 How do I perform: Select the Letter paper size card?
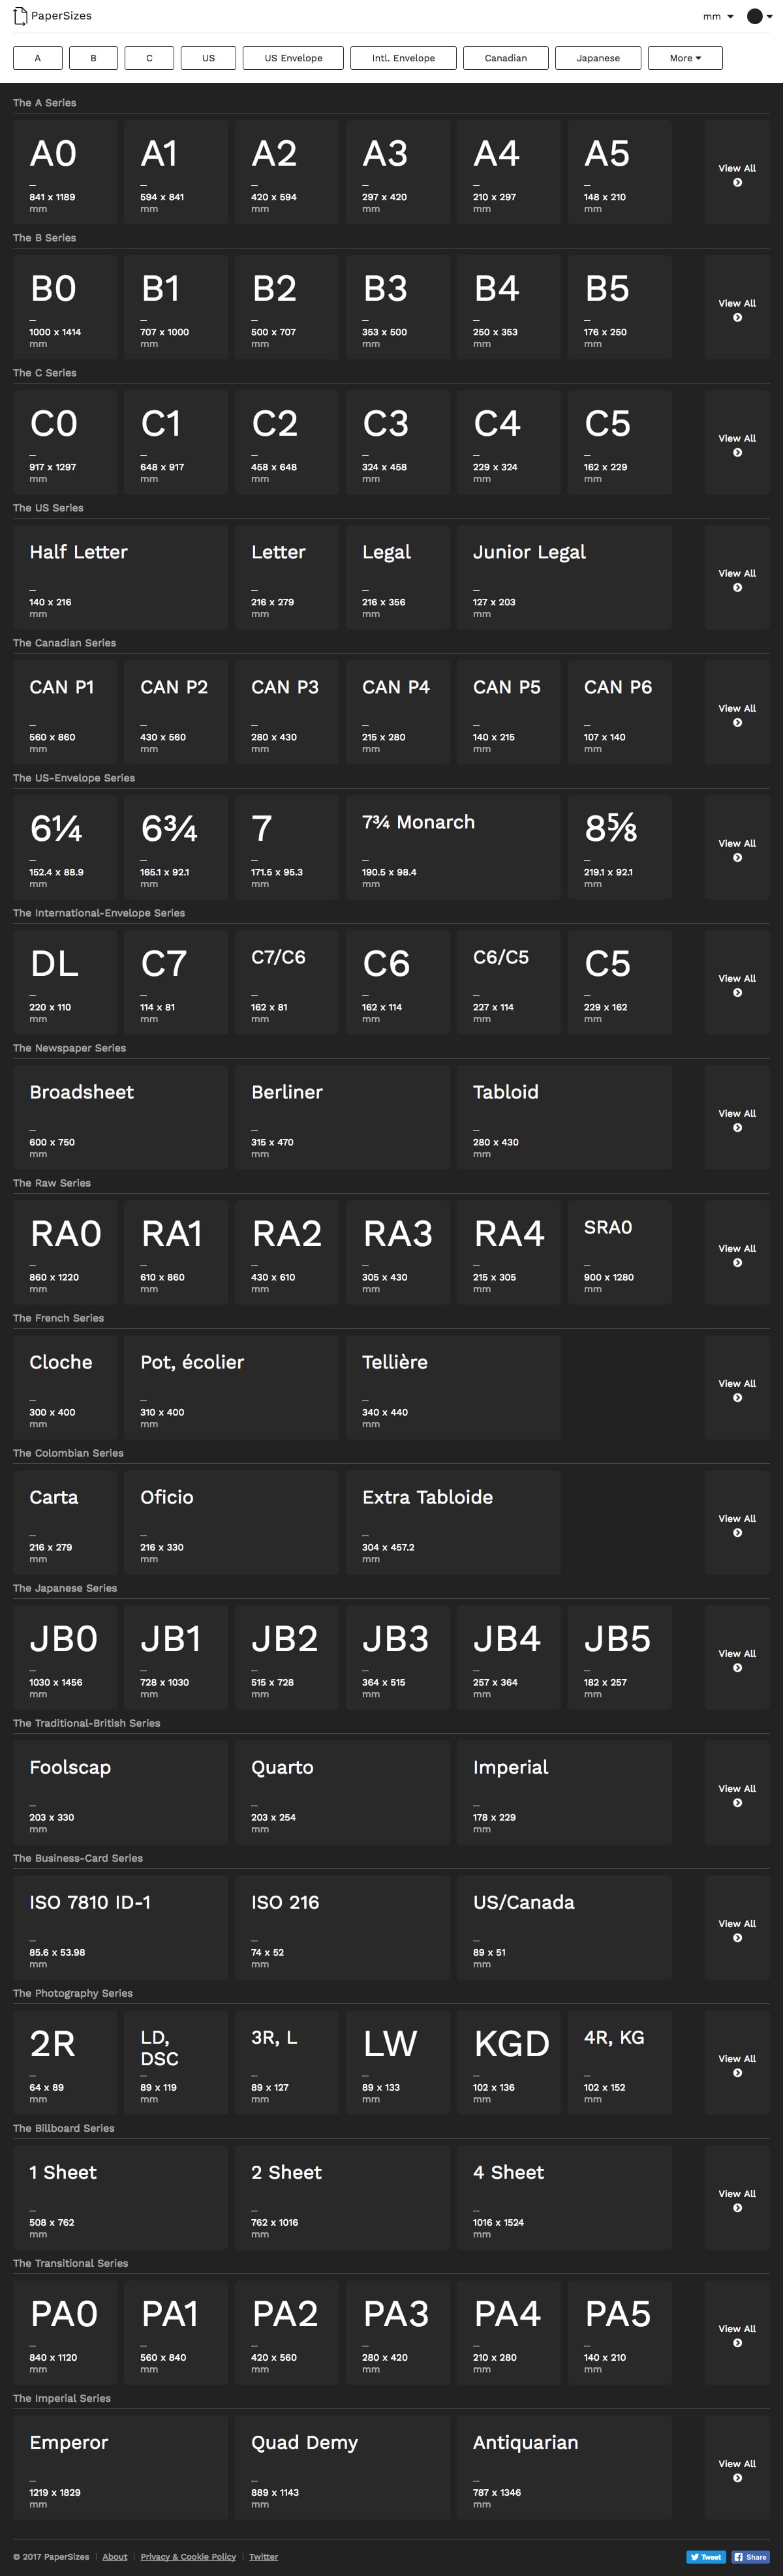(286, 577)
